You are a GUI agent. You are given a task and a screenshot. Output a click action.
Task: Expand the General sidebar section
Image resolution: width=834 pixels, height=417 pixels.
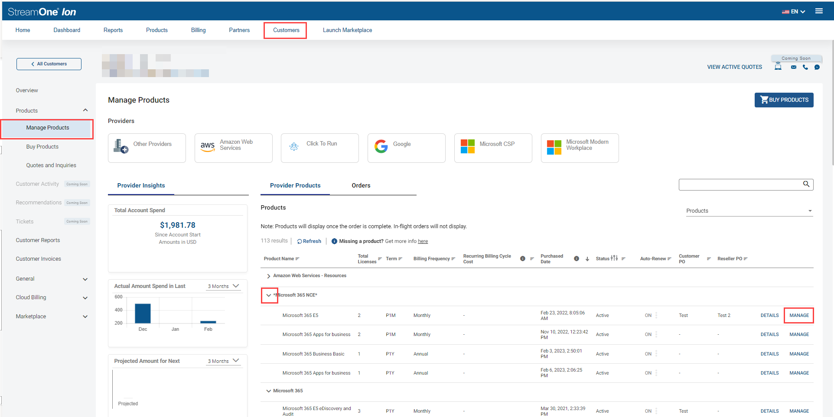coord(85,279)
